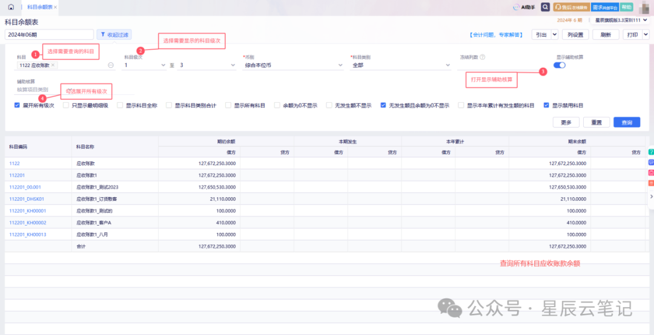The width and height of the screenshot is (654, 335).
Task: Collapse filter with 收起过滤 funnel button
Action: pos(114,34)
